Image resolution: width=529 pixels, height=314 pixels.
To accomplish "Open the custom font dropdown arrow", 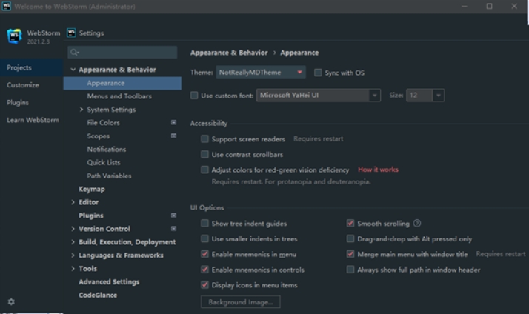I will 374,96.
